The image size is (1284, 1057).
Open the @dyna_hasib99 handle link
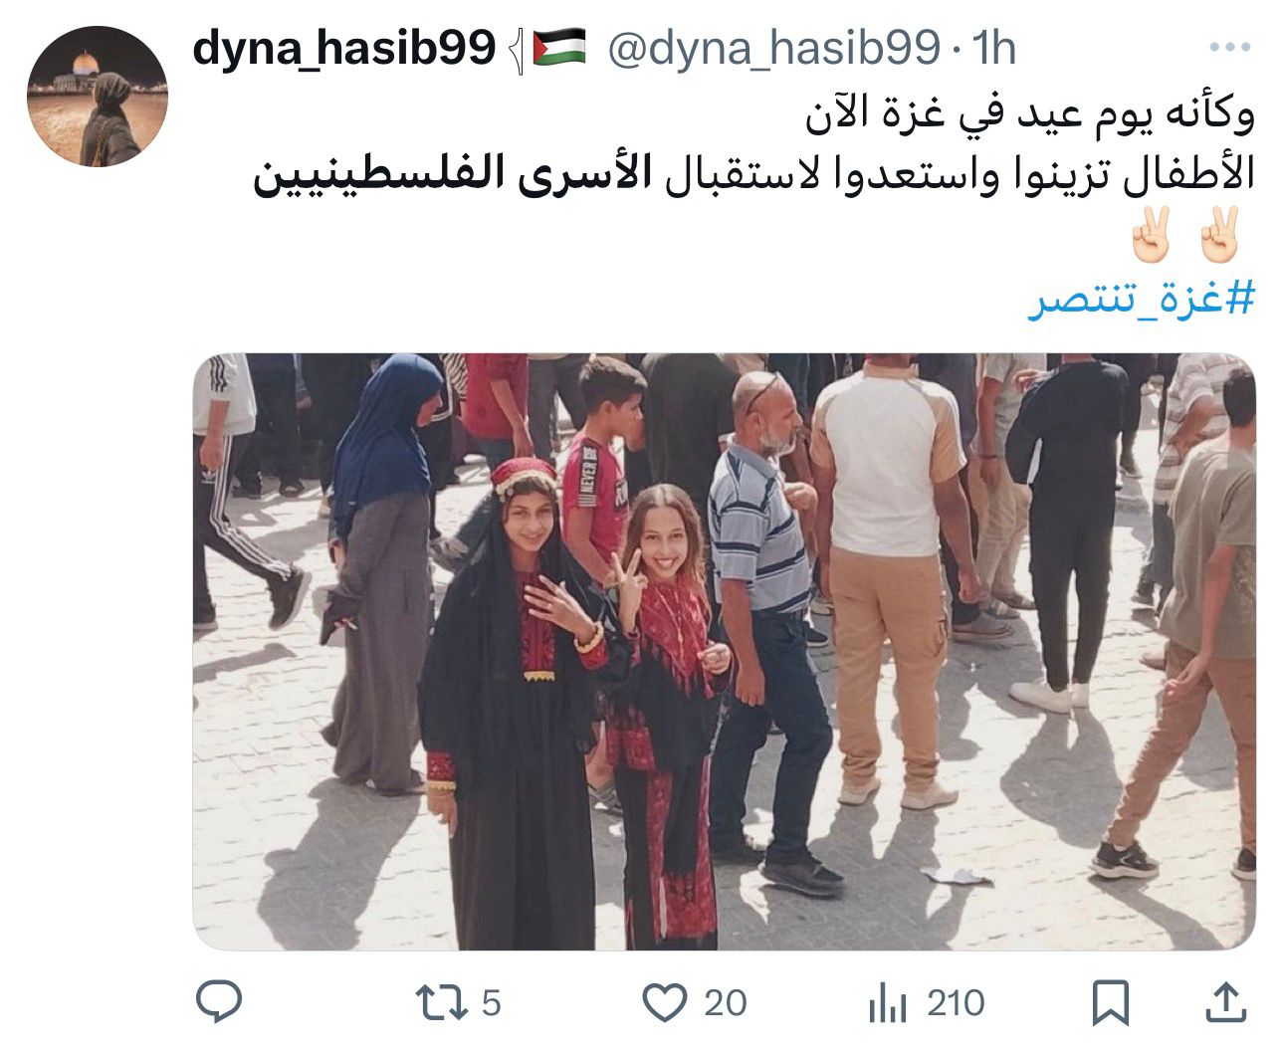772,47
